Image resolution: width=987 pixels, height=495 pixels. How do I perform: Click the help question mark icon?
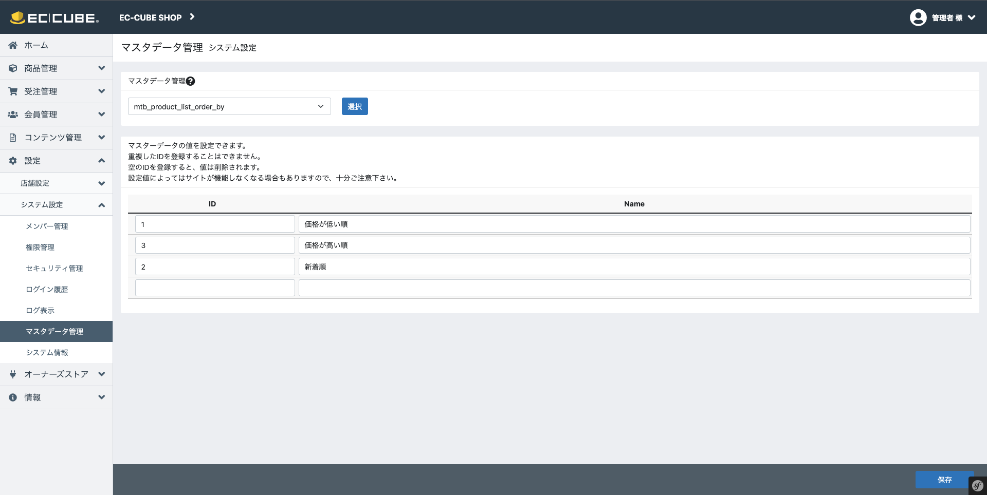(x=191, y=81)
